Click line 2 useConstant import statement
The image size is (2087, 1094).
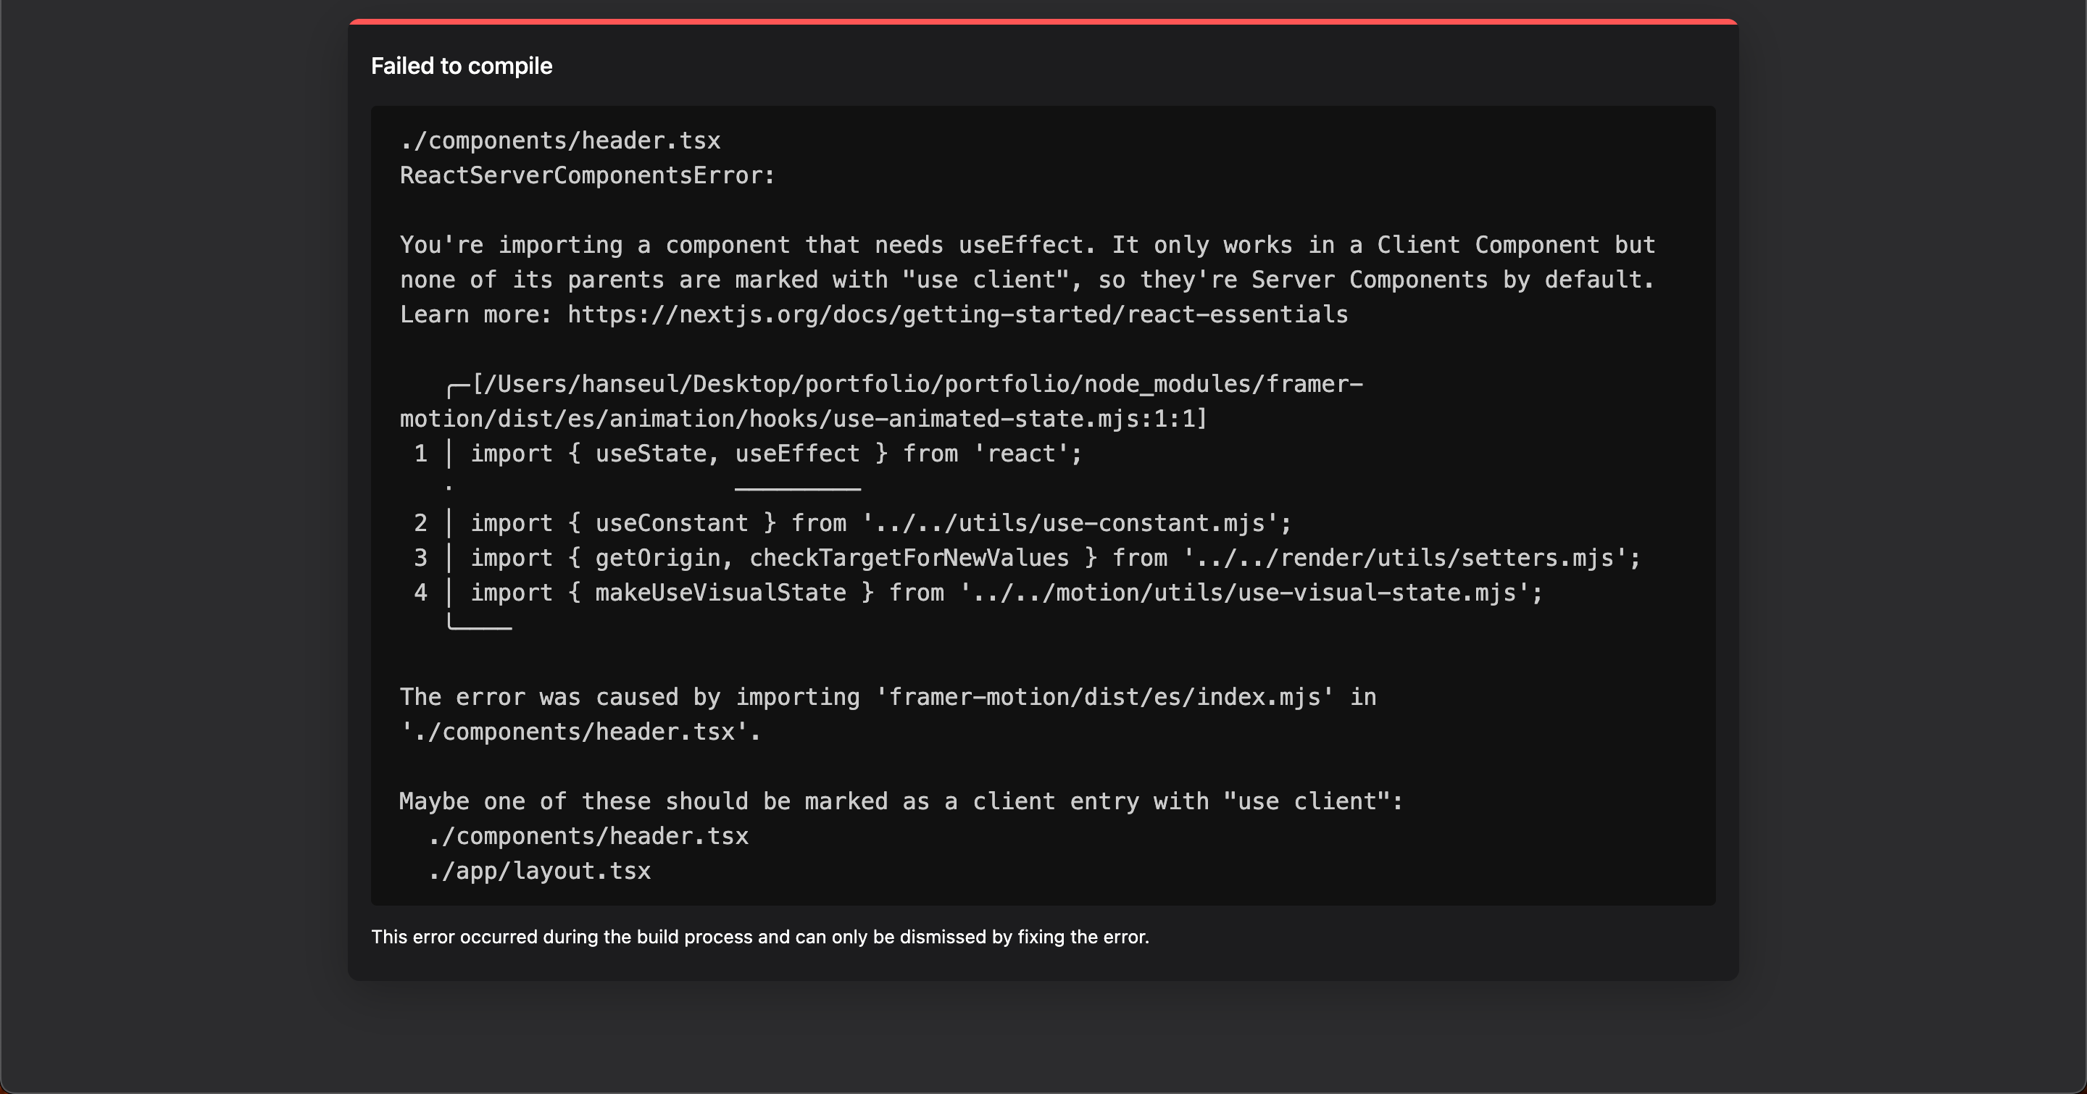(x=880, y=523)
